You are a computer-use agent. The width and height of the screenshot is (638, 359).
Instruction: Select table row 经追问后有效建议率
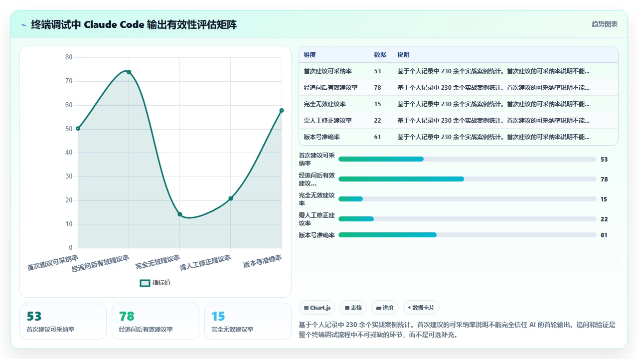click(x=458, y=88)
